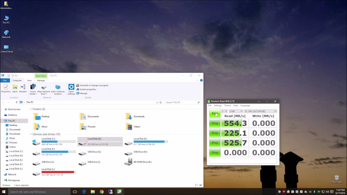Screen dimensions: 347x195
Task: Click Uninstall or change a program
Action: click(x=92, y=85)
